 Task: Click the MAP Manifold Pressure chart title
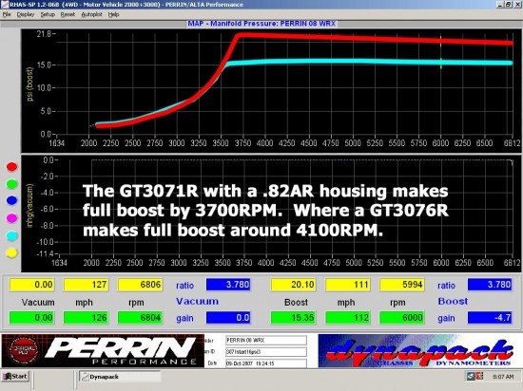(x=261, y=24)
